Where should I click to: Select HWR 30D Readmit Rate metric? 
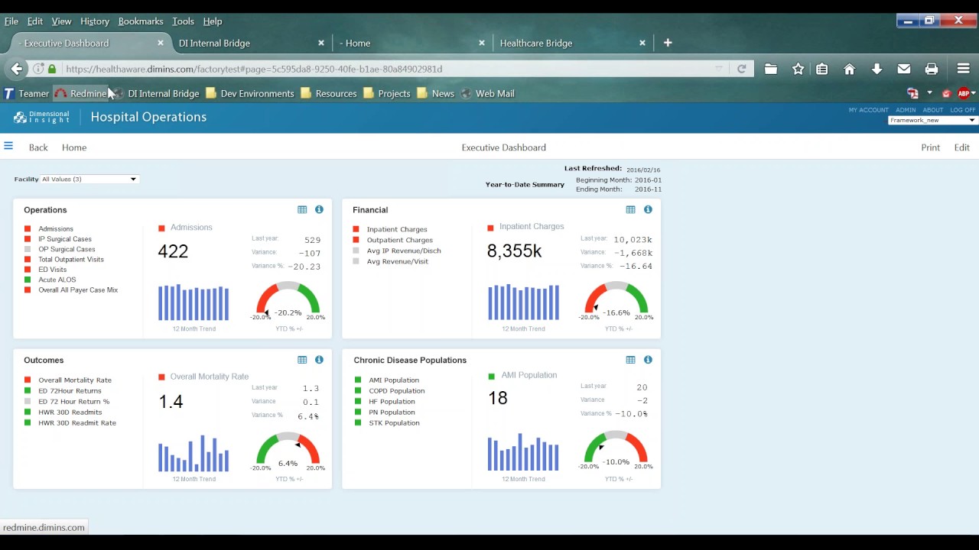point(77,422)
